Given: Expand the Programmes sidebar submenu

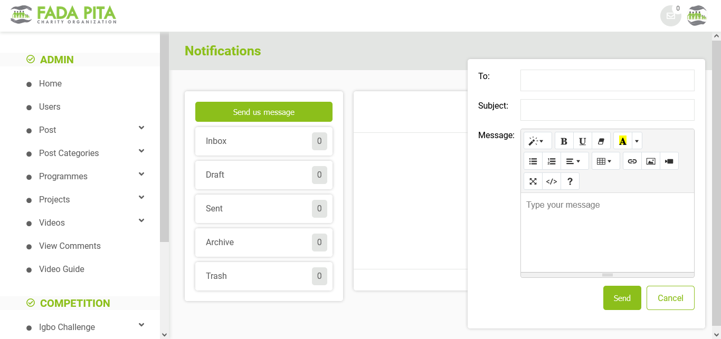Looking at the screenshot, I should click(x=141, y=175).
